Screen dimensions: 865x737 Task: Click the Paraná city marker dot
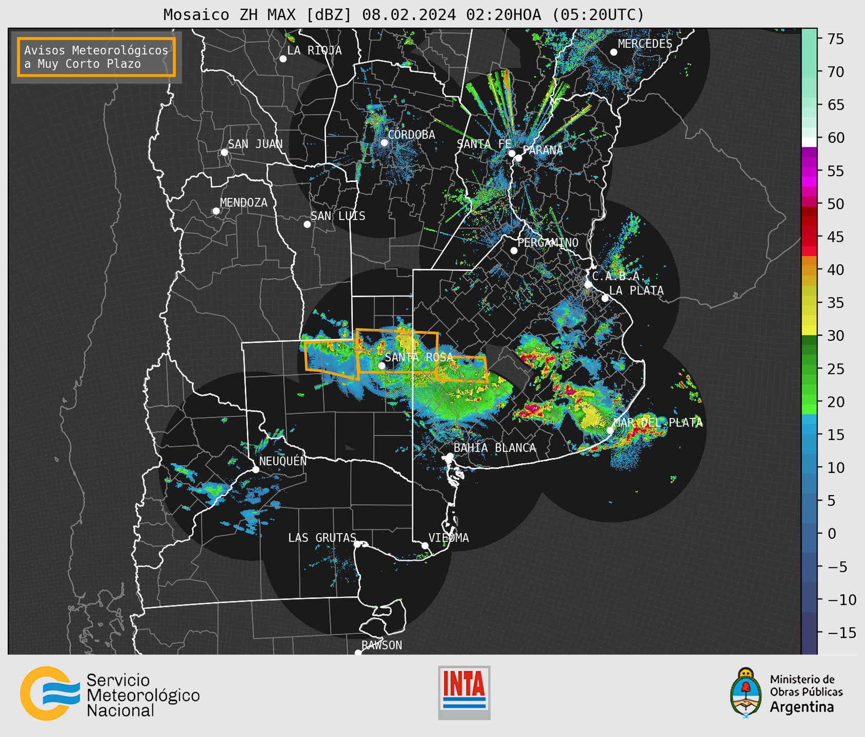(518, 158)
